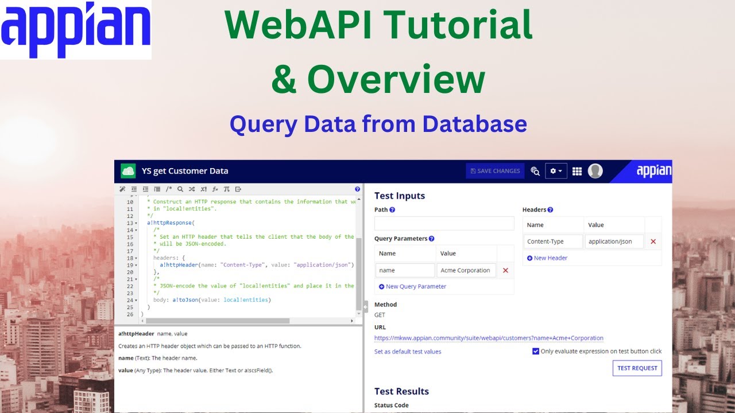
Task: Click the indent icon in the editor toolbar
Action: coord(145,189)
